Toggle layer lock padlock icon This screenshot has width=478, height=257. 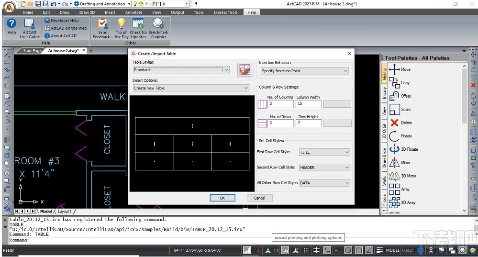[x=153, y=4]
